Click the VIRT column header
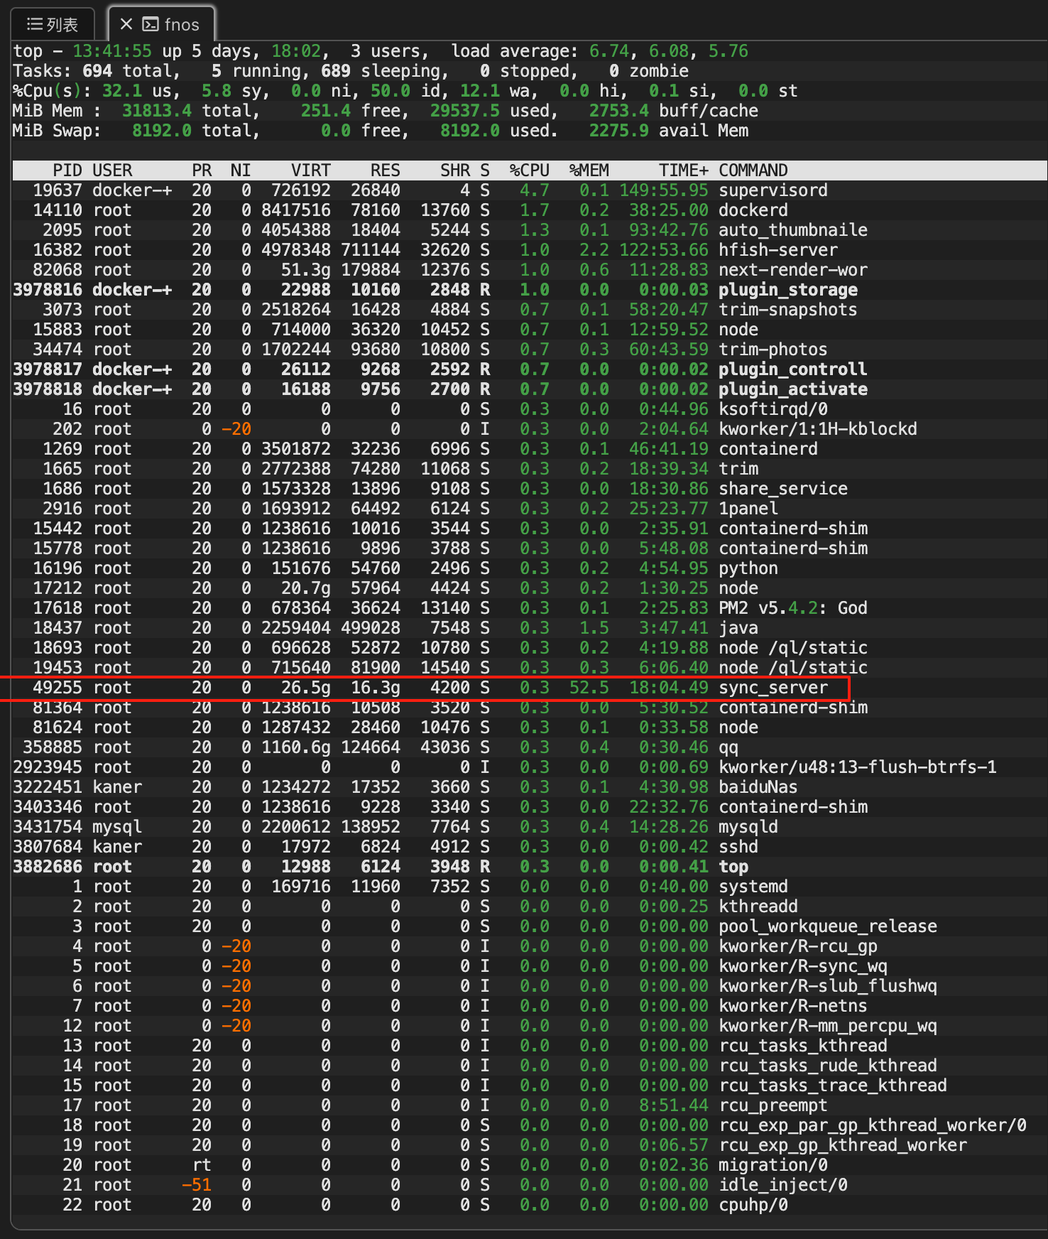Screen dimensions: 1048x1239 [311, 171]
